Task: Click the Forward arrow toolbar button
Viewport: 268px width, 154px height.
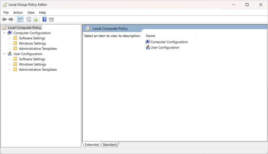Action: point(11,19)
